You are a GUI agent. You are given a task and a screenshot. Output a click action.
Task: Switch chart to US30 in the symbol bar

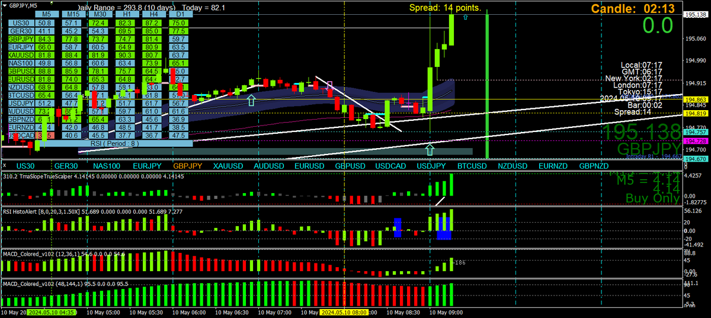pyautogui.click(x=25, y=166)
